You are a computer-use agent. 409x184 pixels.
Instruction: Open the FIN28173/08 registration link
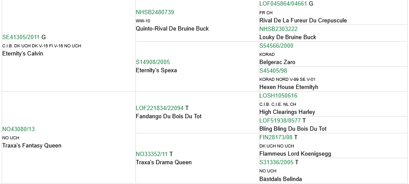pos(276,137)
